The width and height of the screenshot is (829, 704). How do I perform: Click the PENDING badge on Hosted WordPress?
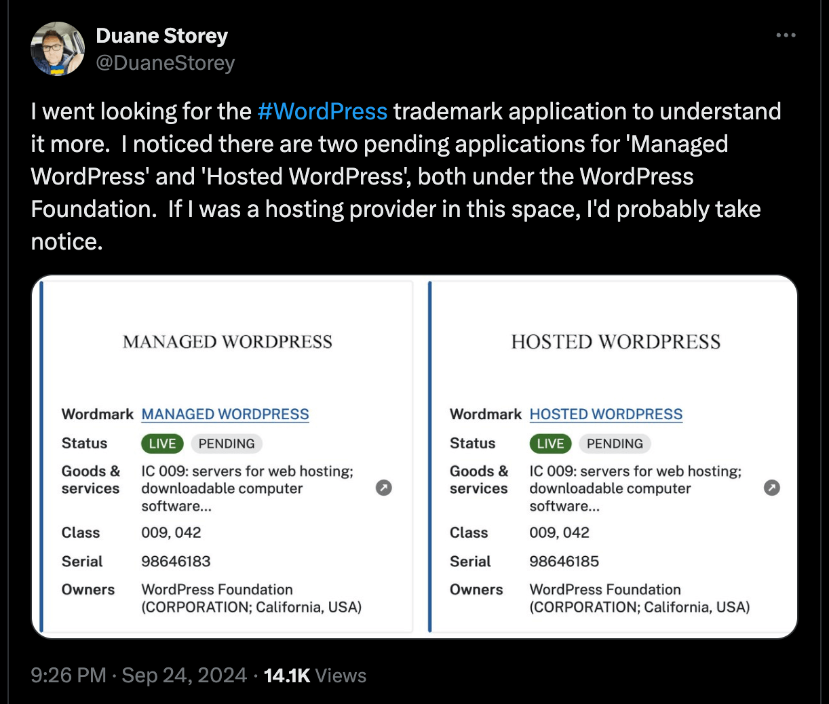coord(614,444)
